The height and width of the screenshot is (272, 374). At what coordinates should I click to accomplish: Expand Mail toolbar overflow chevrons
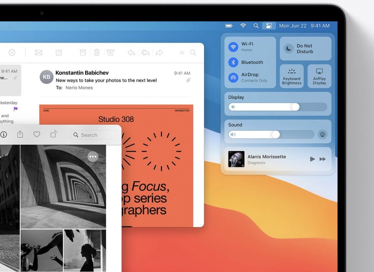click(x=182, y=53)
